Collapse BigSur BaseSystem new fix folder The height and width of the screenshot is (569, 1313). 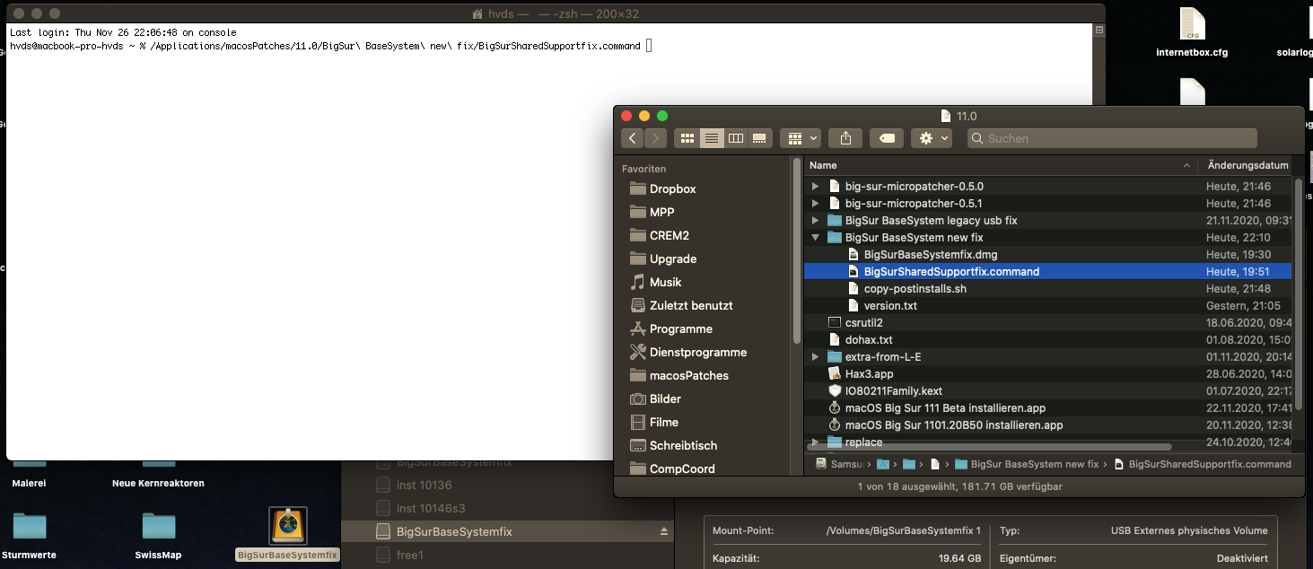coord(815,238)
